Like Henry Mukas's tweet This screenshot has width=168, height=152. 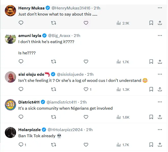[86, 23]
